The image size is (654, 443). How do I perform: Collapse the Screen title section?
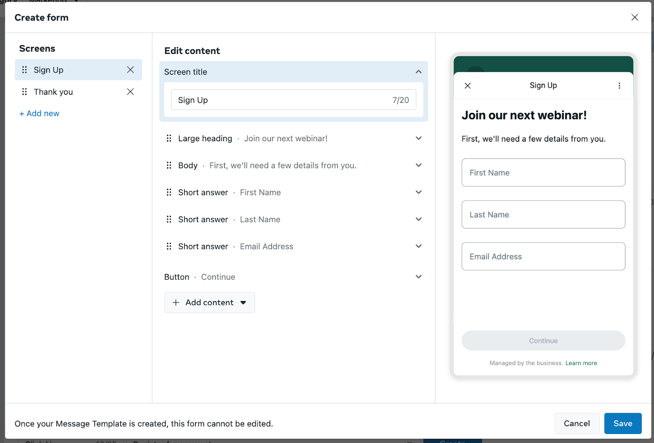point(419,72)
